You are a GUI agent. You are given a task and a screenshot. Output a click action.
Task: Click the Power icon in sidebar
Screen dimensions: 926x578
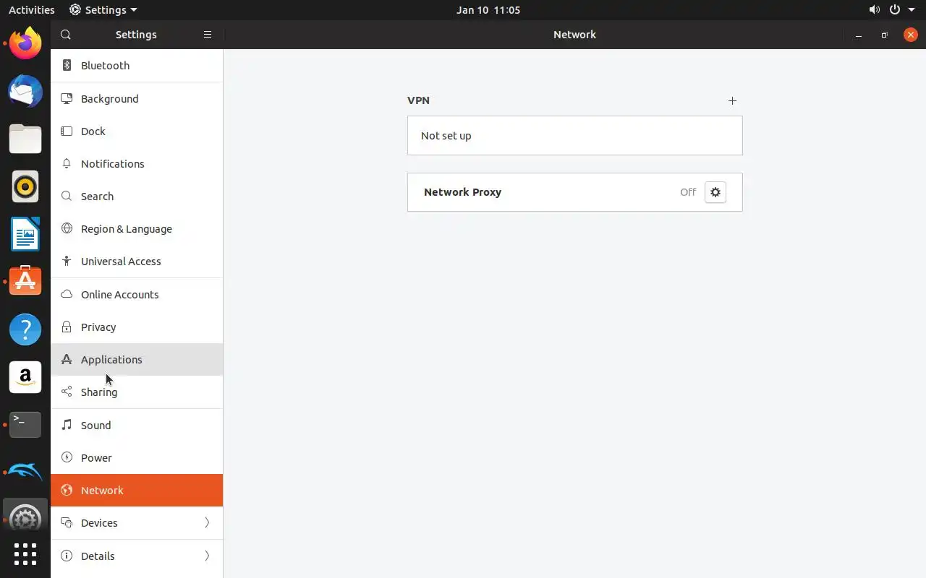67,457
